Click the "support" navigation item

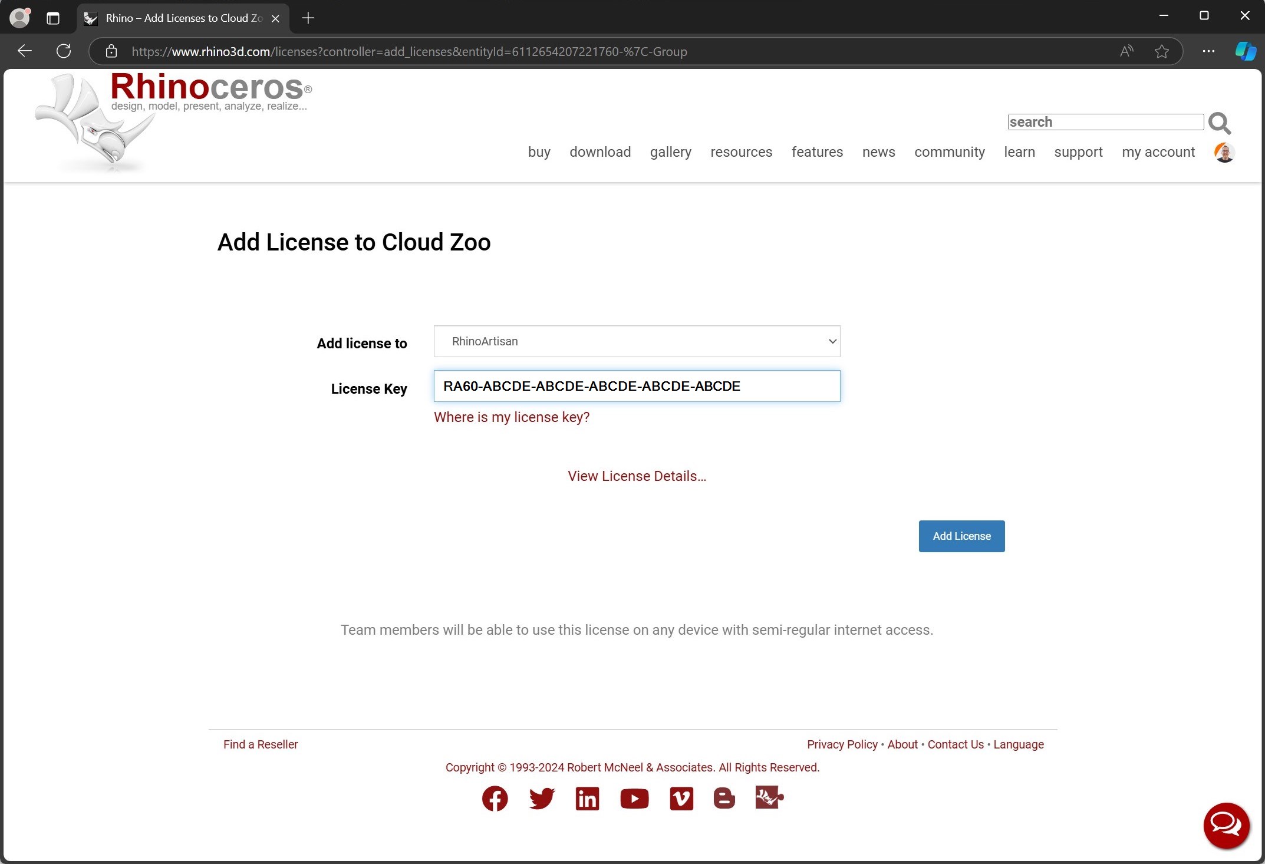1078,152
